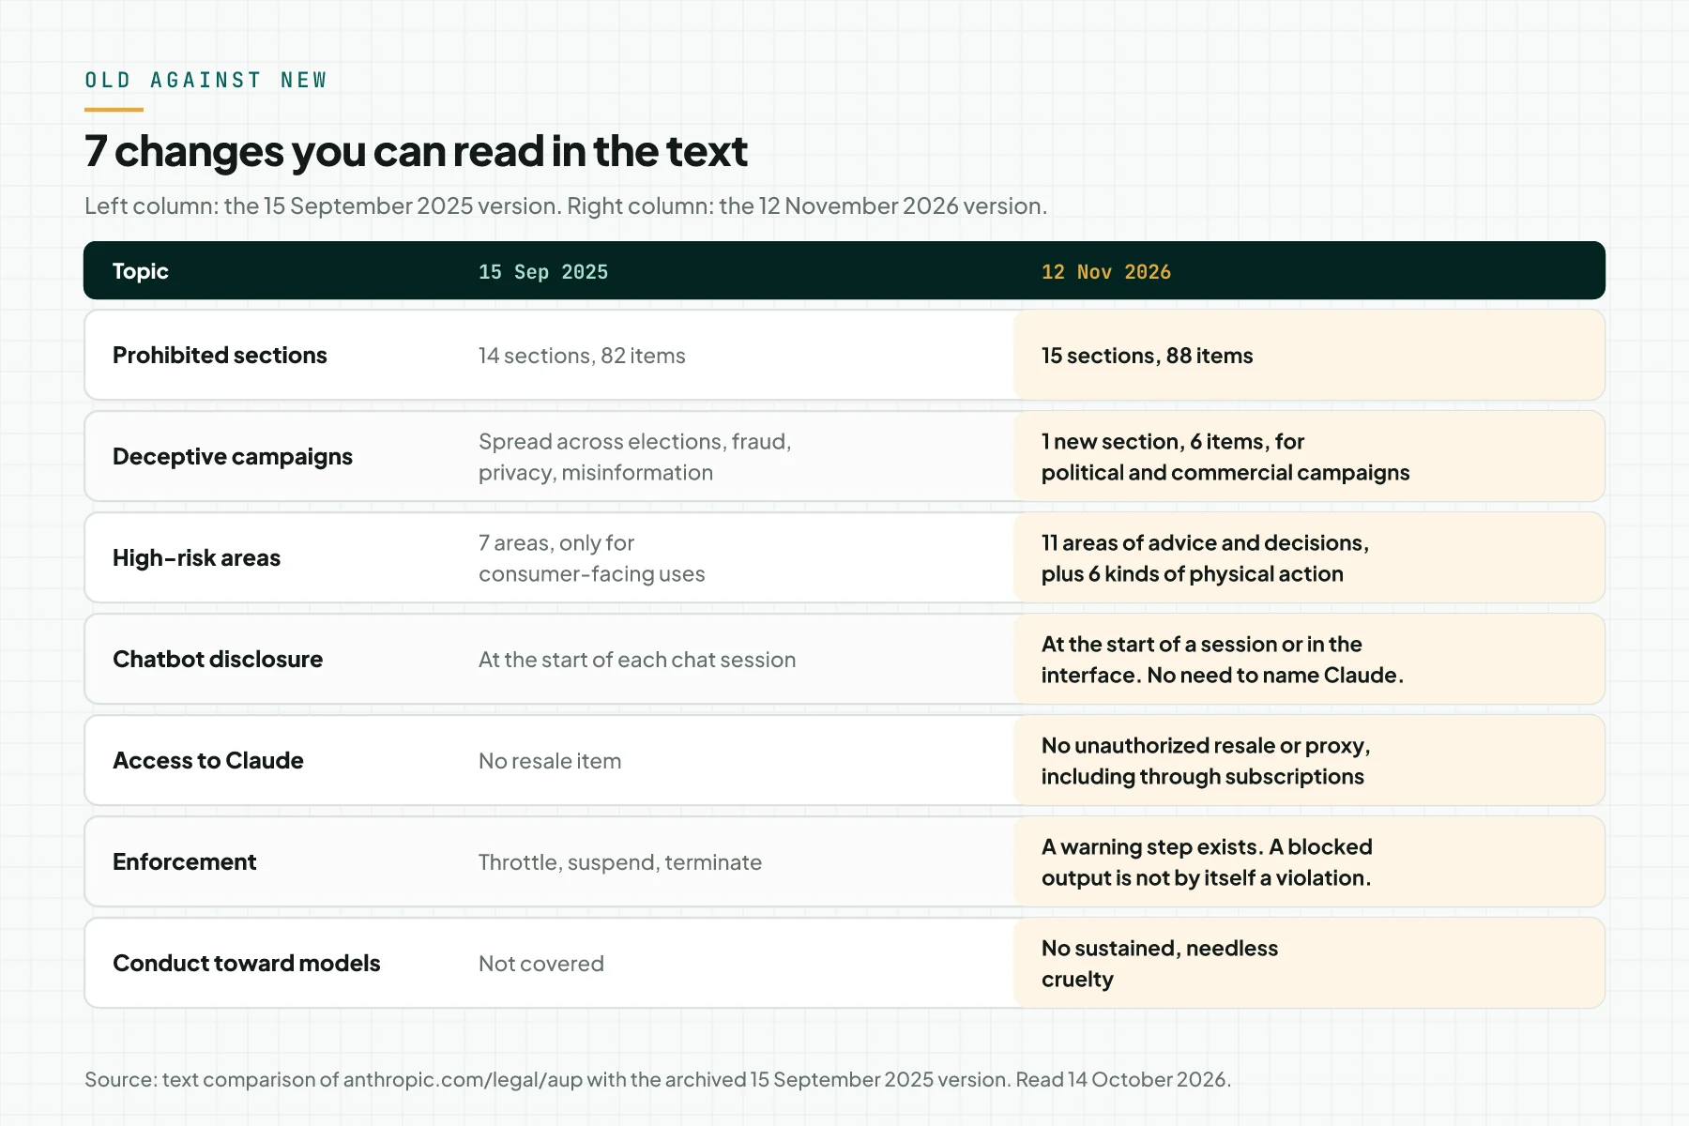
Task: Click the source note mentioning anthropic.com/legal/aup
Action: [x=658, y=1079]
